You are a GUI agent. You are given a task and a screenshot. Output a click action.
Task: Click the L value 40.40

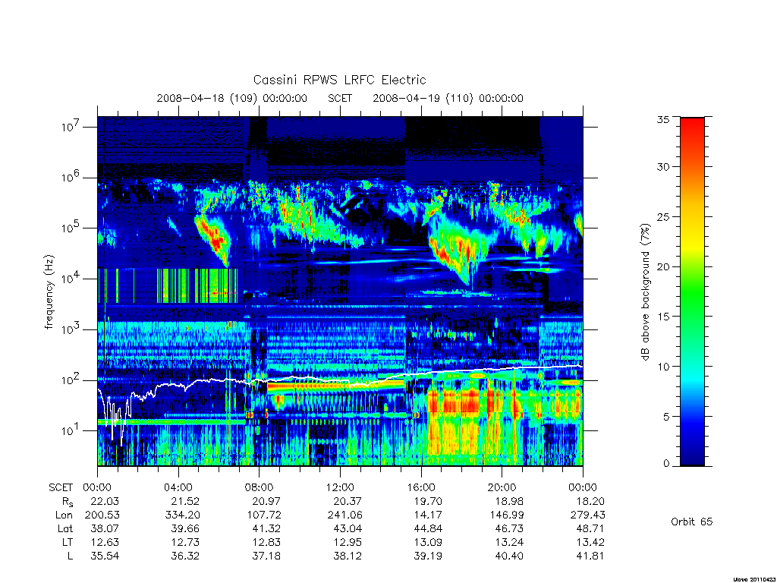point(509,556)
